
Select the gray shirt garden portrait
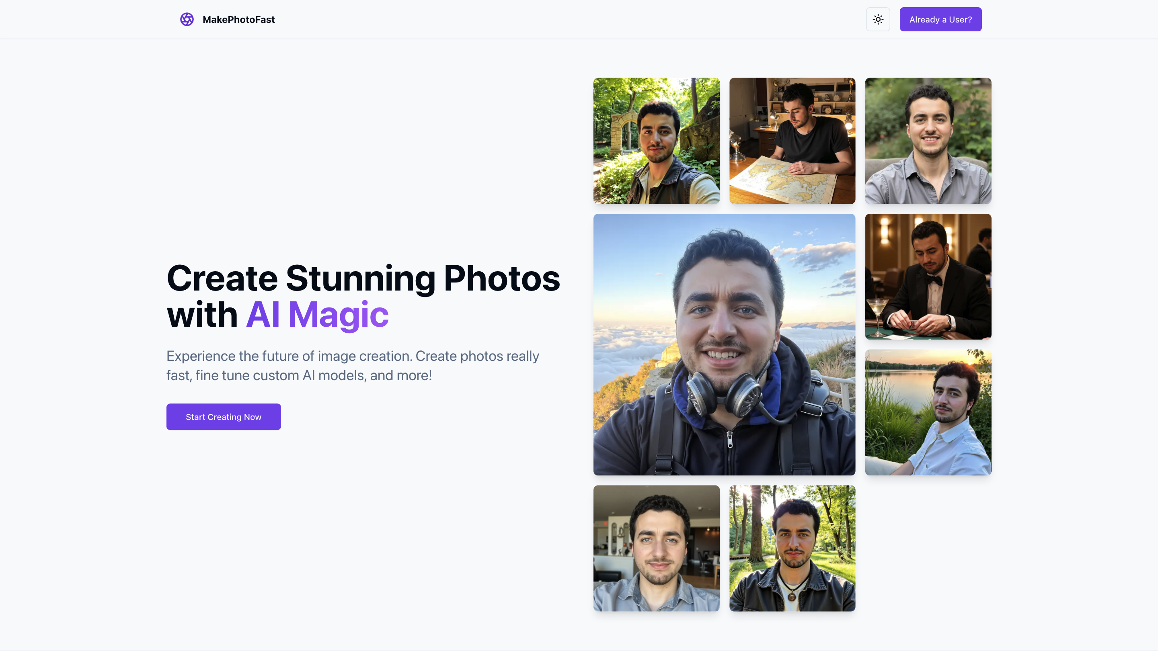pos(928,141)
